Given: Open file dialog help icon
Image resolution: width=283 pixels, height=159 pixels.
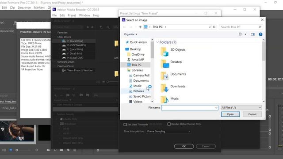Looking at the screenshot, I should 260,34.
